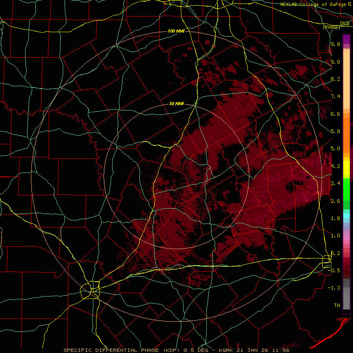Click the 1.0 value on the scale
Screen dimensions: 353x353
pyautogui.click(x=335, y=236)
